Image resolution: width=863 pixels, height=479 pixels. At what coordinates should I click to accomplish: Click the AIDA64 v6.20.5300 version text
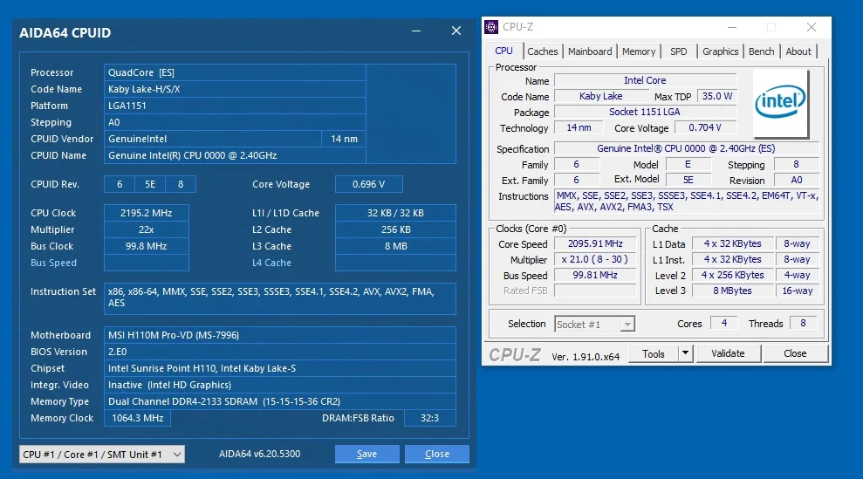260,454
